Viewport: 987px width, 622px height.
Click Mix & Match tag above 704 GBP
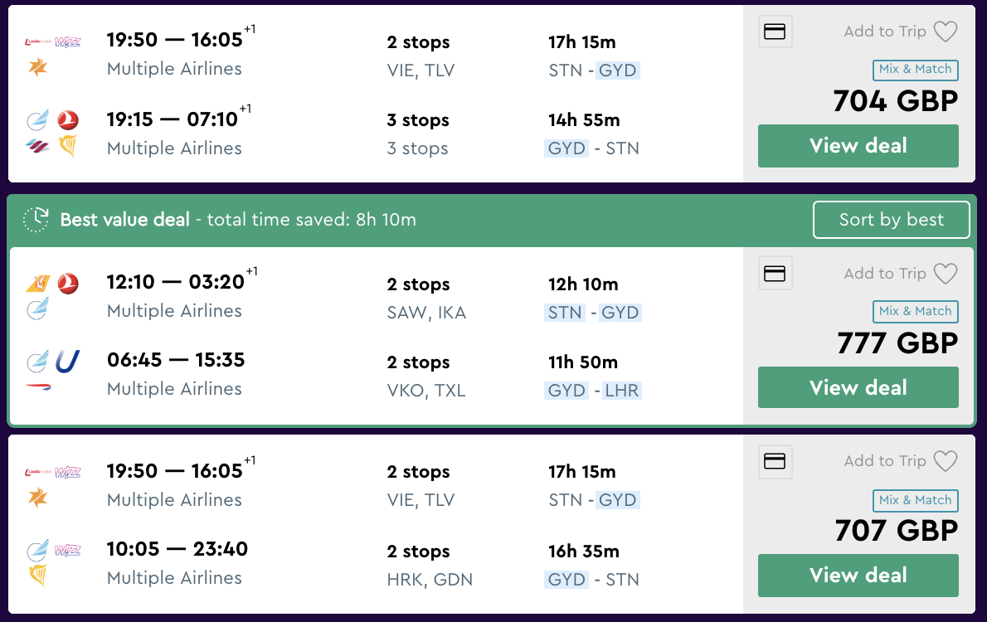tap(916, 70)
